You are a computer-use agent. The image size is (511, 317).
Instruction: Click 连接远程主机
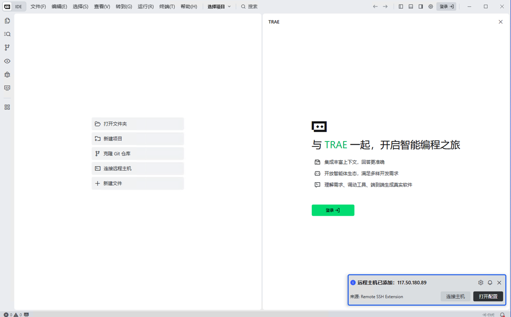[x=138, y=168]
